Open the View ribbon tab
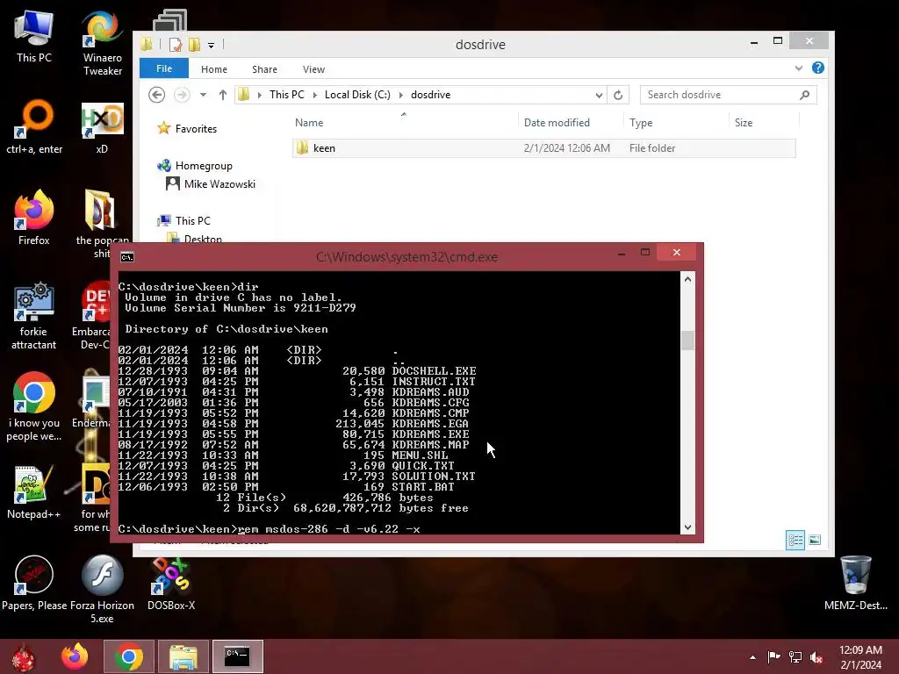Image resolution: width=899 pixels, height=674 pixels. coord(313,69)
